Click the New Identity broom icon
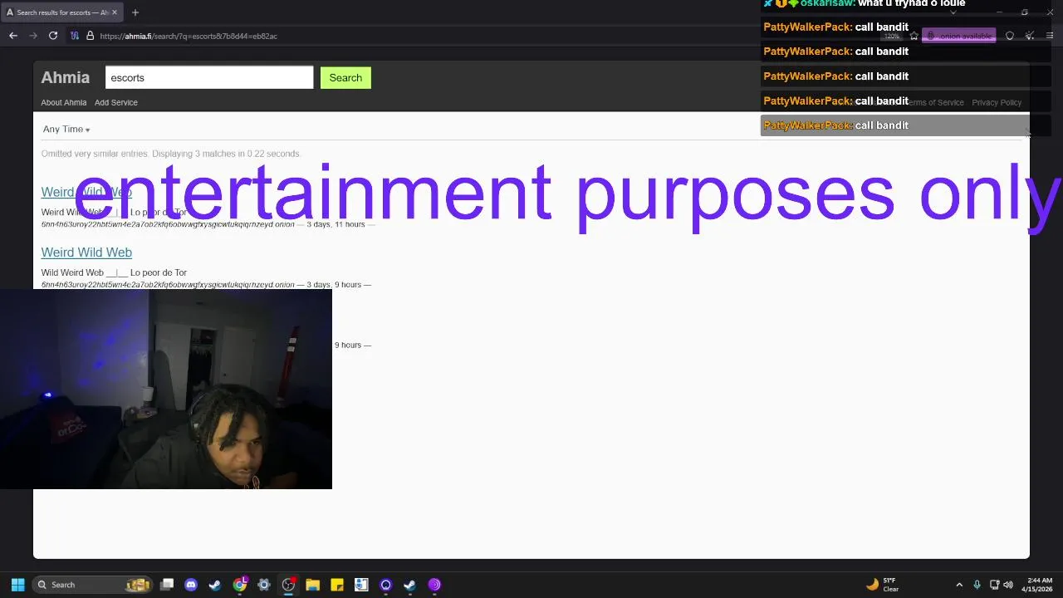 tap(1030, 36)
